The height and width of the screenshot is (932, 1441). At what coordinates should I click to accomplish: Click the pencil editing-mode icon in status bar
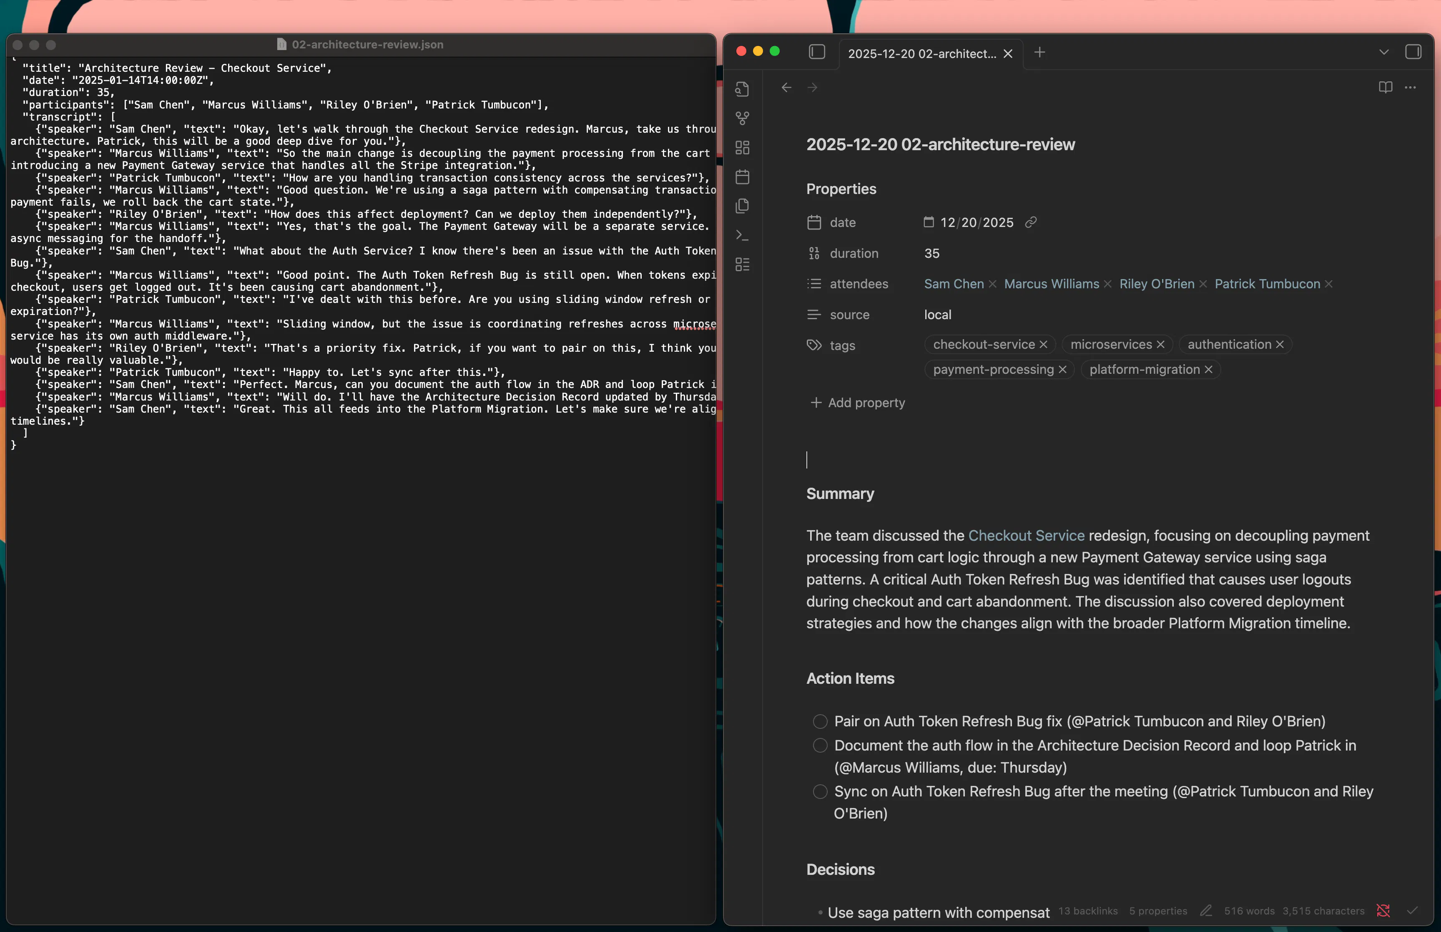1206,910
